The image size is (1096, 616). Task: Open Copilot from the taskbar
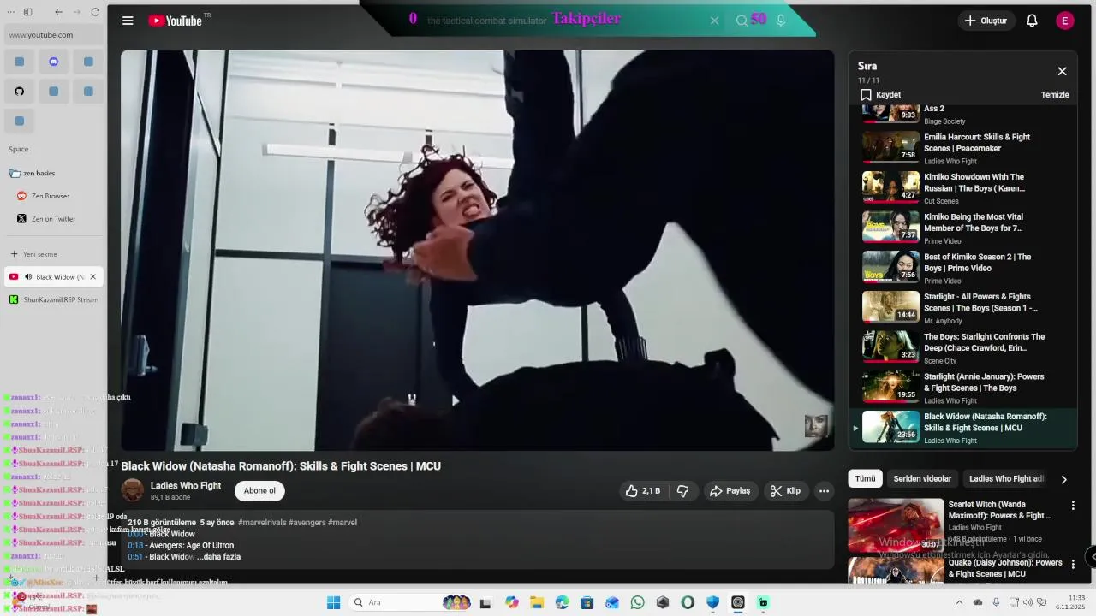(x=512, y=602)
